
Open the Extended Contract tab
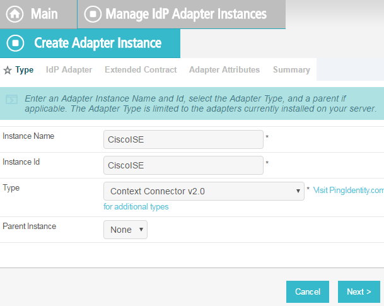tap(141, 70)
